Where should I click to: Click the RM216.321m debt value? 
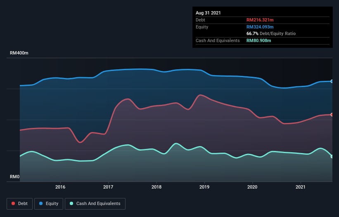click(x=260, y=20)
